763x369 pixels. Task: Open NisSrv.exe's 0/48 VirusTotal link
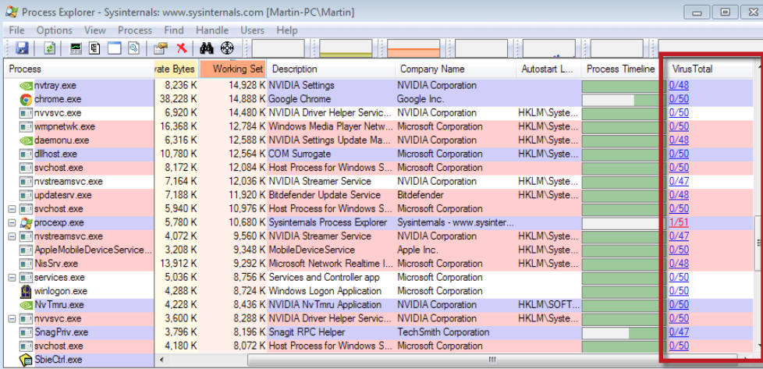[679, 264]
